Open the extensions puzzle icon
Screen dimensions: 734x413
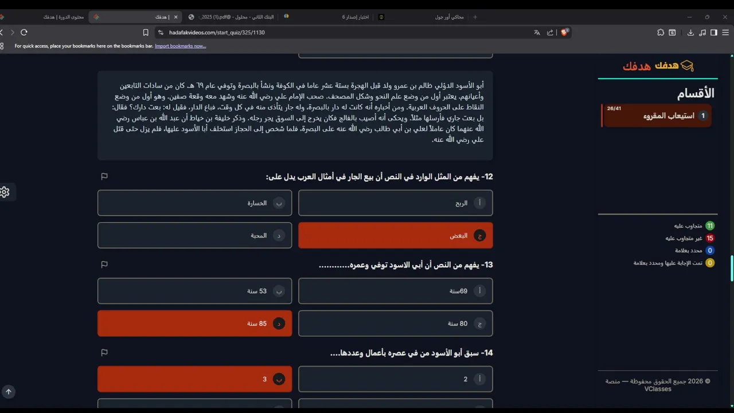coord(661,33)
